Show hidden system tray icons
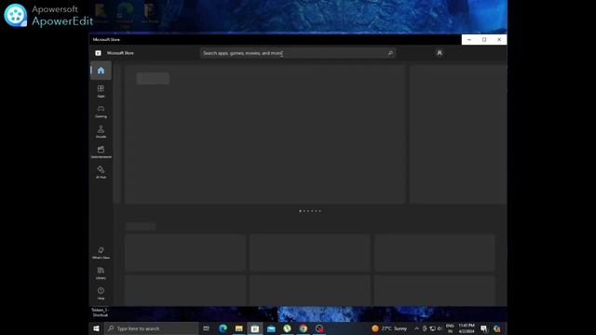This screenshot has width=596, height=335. 416,328
